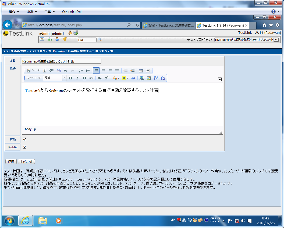Click inside the summary editor text area
Viewport: 284px width, 228px height.
click(122, 104)
